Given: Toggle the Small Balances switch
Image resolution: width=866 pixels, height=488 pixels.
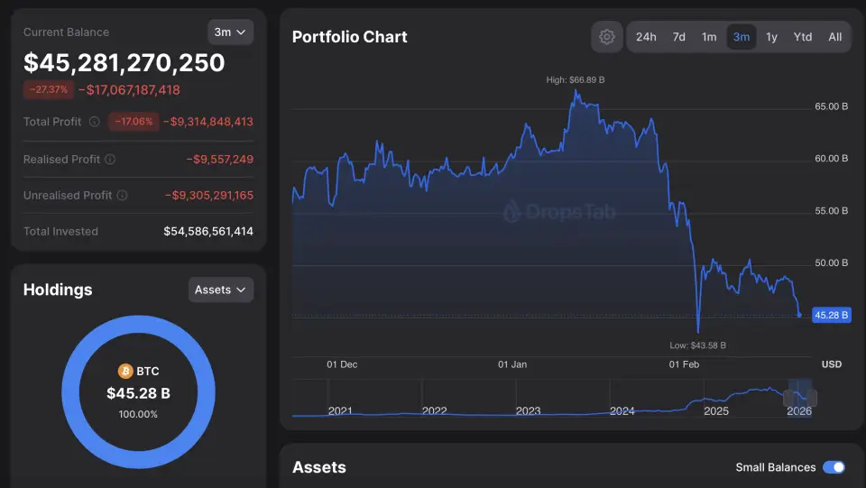Looking at the screenshot, I should 834,467.
